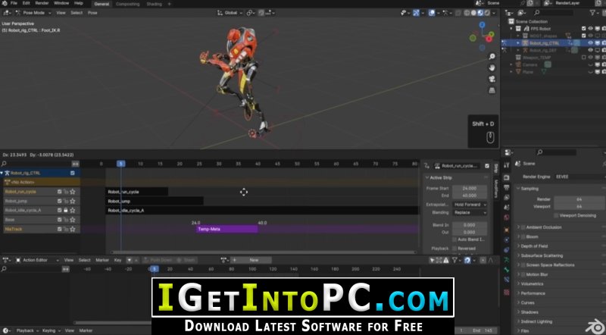Click the New action button
Viewport: 606px width, 335px height.
click(254, 260)
